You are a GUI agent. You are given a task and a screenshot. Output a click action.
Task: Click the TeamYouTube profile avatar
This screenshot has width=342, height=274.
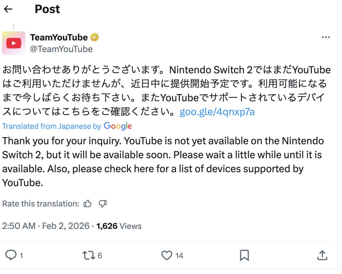(14, 43)
